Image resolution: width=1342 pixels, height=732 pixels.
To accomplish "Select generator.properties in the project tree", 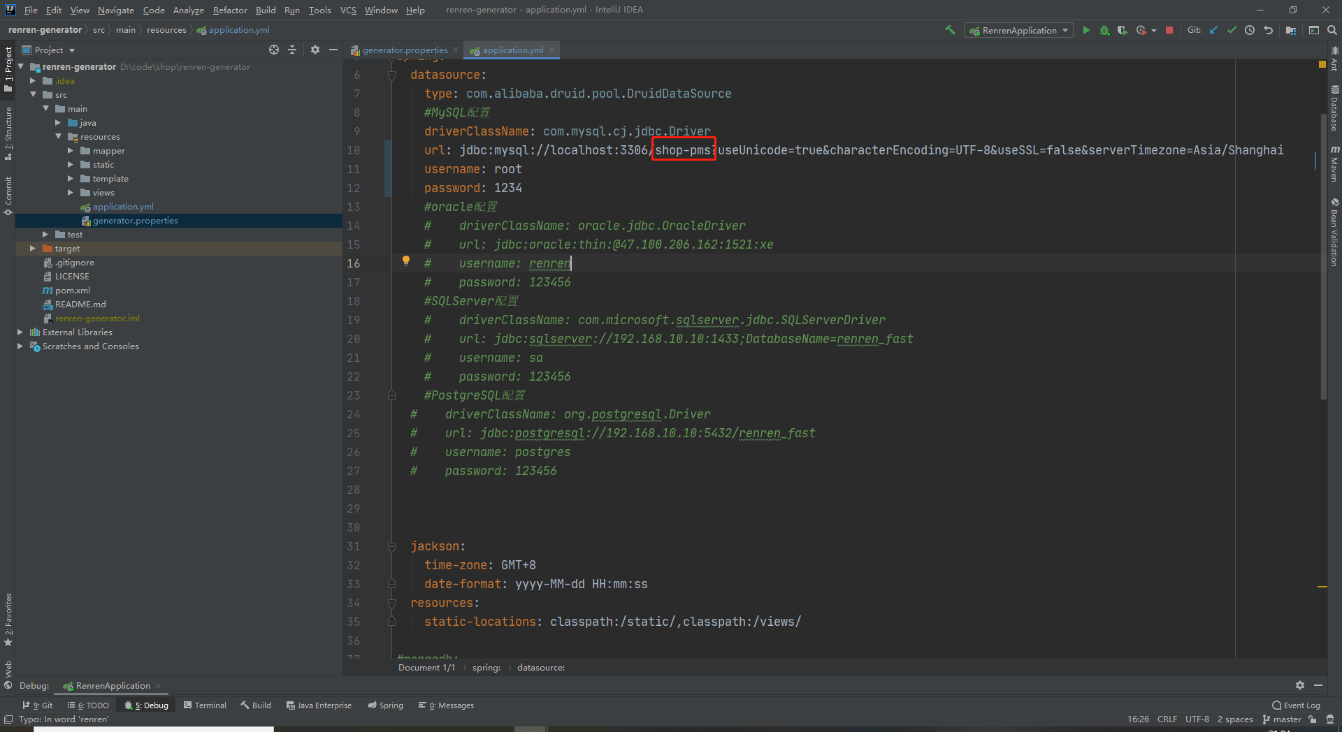I will [135, 221].
